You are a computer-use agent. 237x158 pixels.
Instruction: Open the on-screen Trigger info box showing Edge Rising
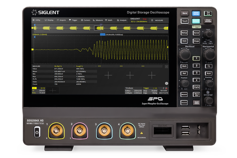(x=150, y=90)
